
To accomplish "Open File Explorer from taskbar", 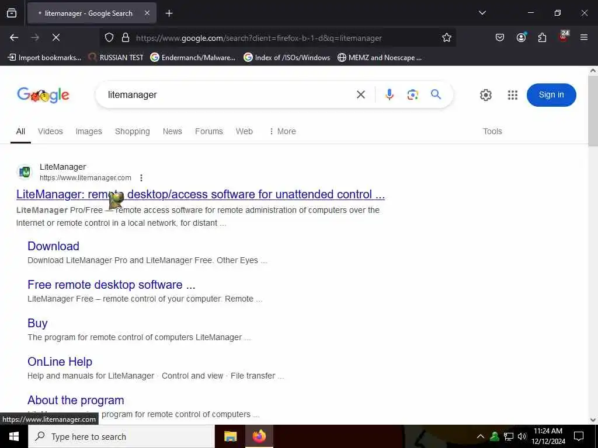I will [230, 436].
